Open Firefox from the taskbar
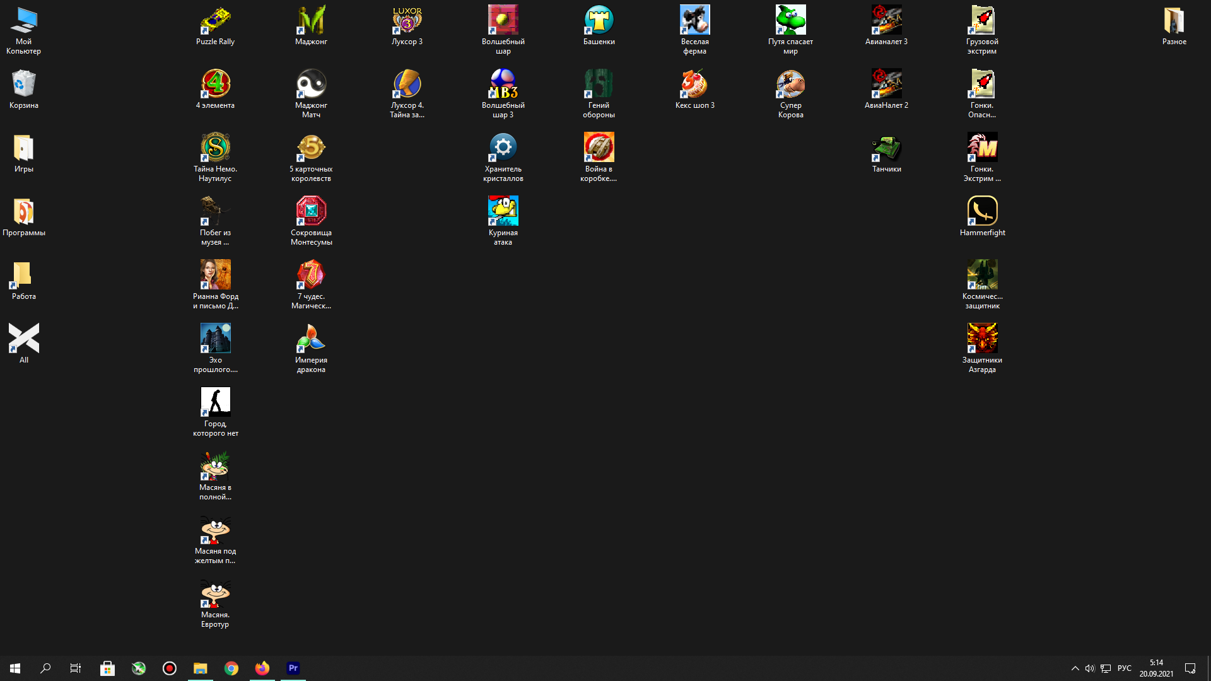1211x681 pixels. coord(262,668)
